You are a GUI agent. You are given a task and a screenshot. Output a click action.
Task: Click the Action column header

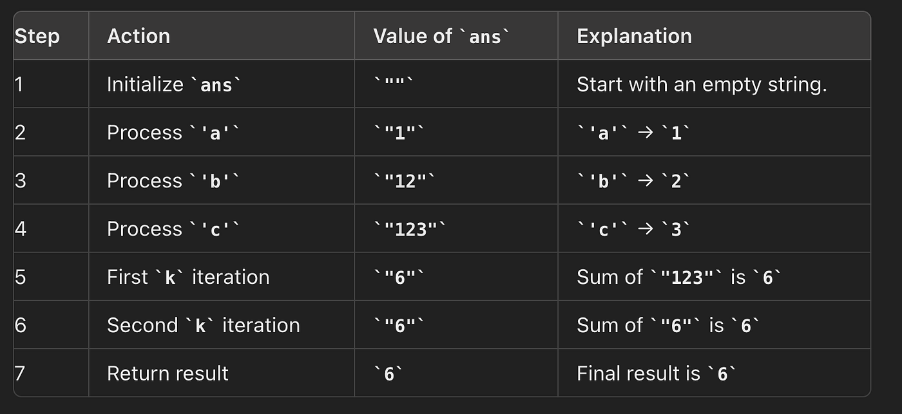click(x=139, y=36)
